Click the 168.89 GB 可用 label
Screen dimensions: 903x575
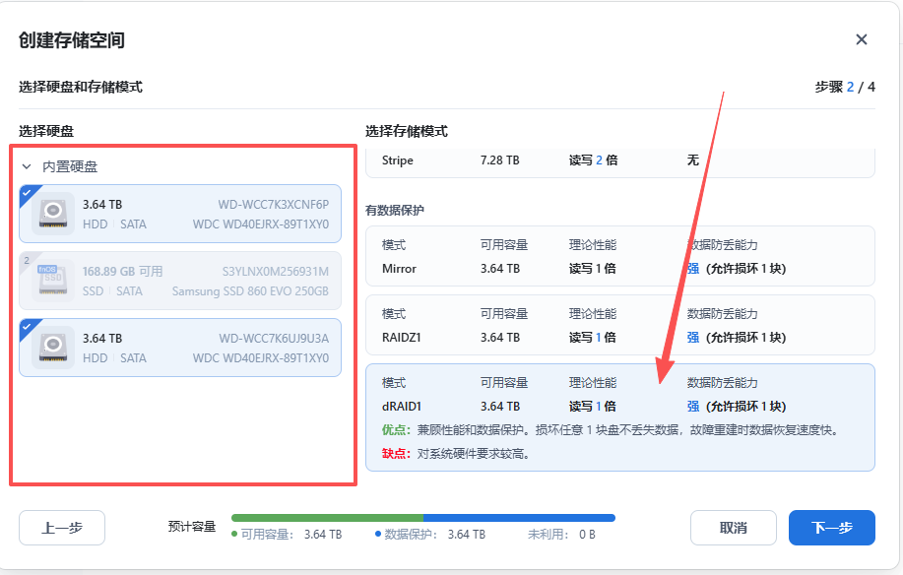(x=123, y=272)
